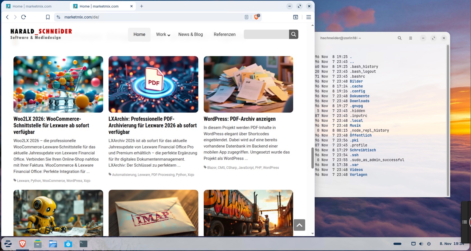Open the Terminal taskbar icon

[83, 244]
